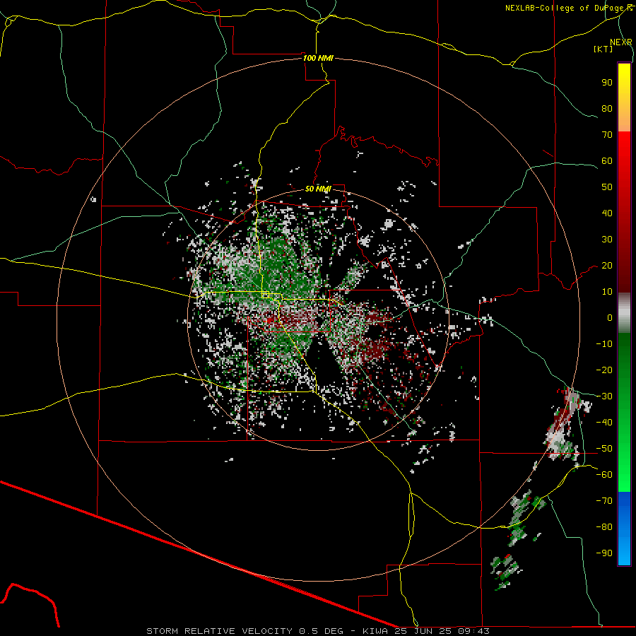The image size is (636, 636).
Task: Click the -50 scale value
Action: [x=604, y=449]
